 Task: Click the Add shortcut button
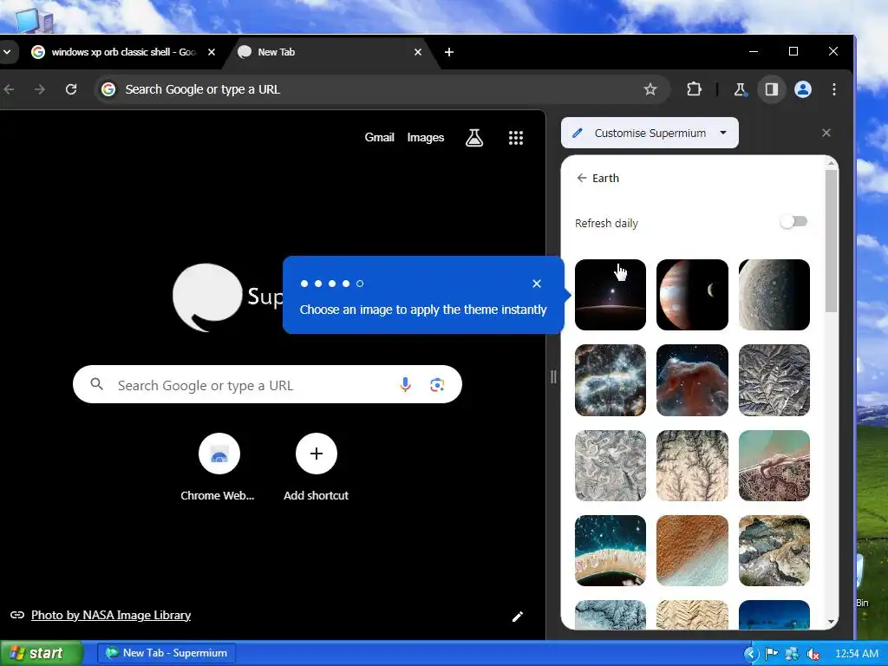[x=316, y=467]
